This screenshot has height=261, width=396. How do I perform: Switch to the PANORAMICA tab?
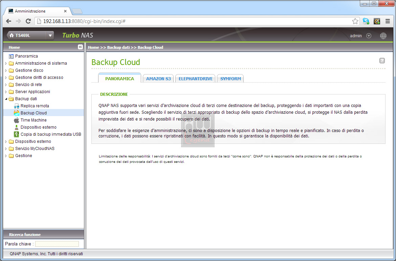tap(120, 78)
